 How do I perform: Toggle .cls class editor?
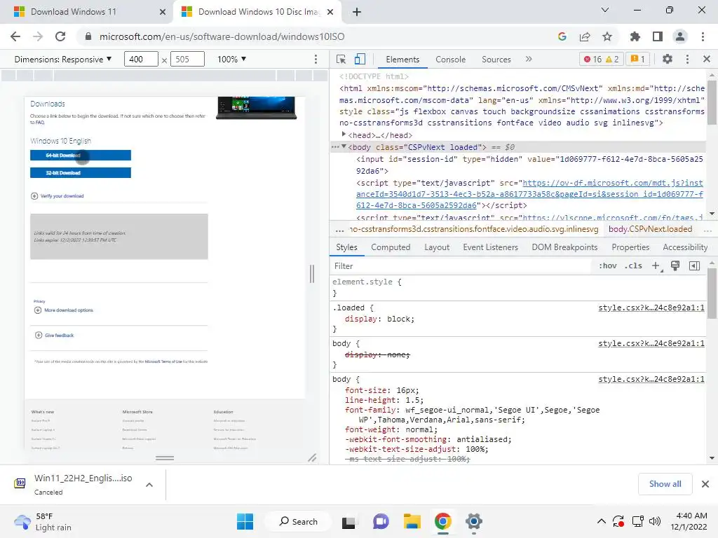(633, 265)
